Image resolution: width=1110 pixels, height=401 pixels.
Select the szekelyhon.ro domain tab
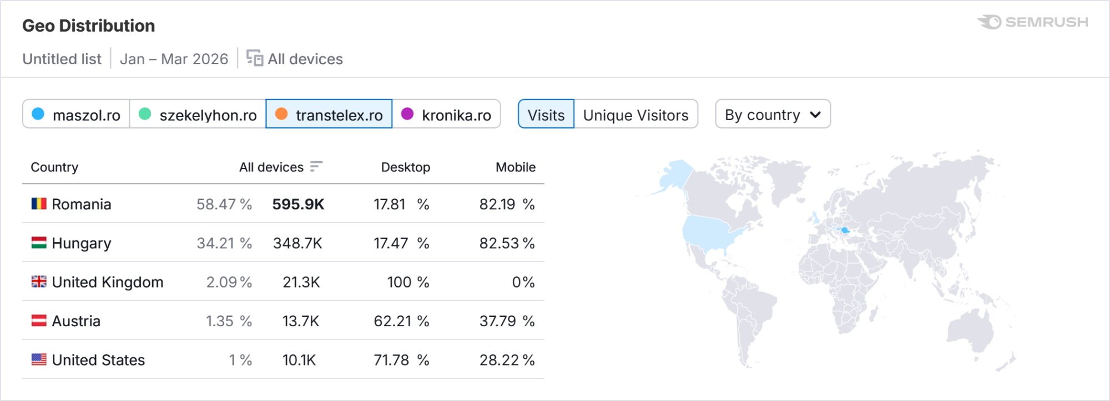pos(198,115)
